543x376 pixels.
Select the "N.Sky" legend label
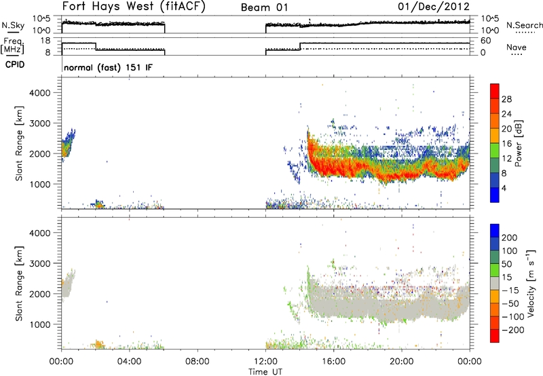coord(13,25)
